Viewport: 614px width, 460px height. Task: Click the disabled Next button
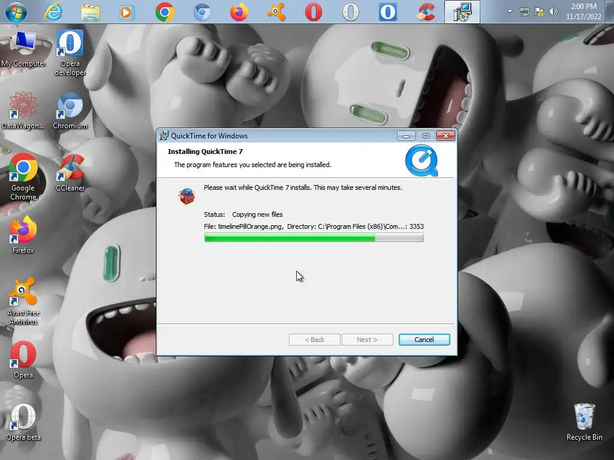click(368, 340)
